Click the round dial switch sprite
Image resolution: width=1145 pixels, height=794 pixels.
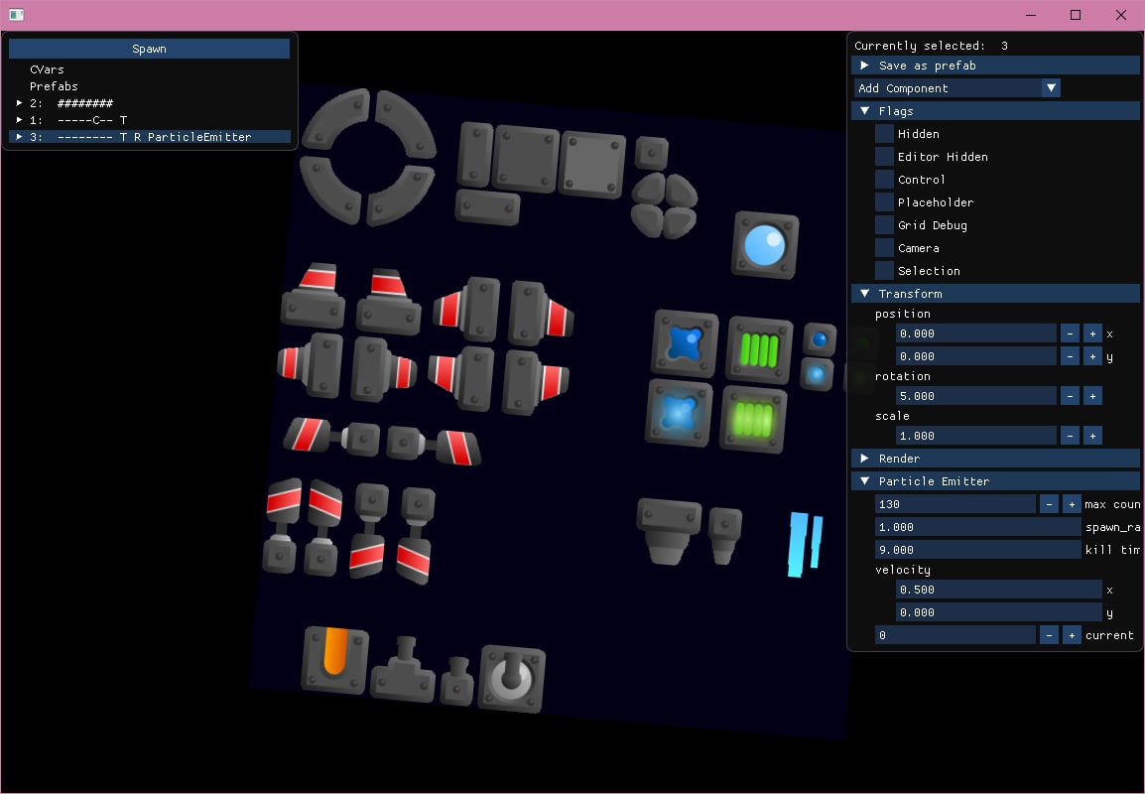tap(512, 679)
